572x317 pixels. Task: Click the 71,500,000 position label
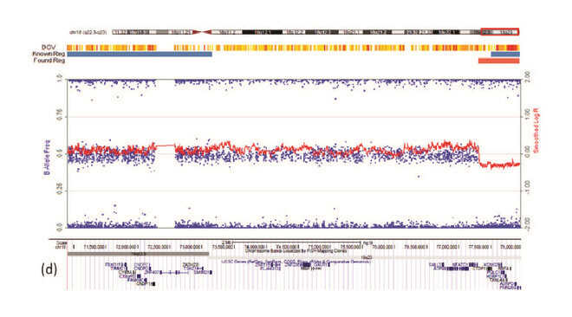pos(94,247)
